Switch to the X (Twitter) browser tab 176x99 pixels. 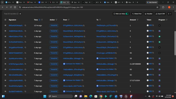tap(54, 2)
